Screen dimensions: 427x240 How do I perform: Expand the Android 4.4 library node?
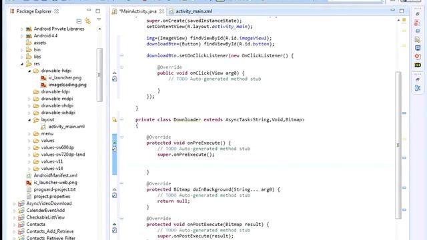point(22,36)
